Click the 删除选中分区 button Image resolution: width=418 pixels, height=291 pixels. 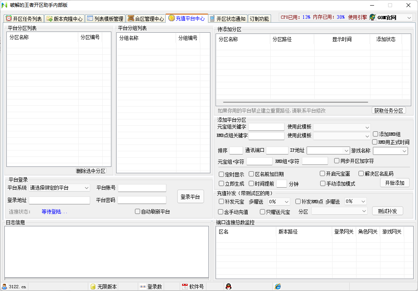coord(91,171)
